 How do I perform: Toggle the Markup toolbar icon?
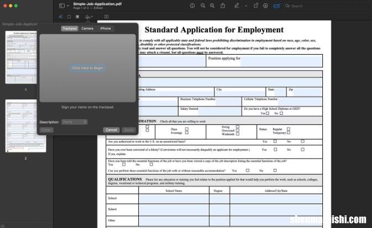coord(265,6)
